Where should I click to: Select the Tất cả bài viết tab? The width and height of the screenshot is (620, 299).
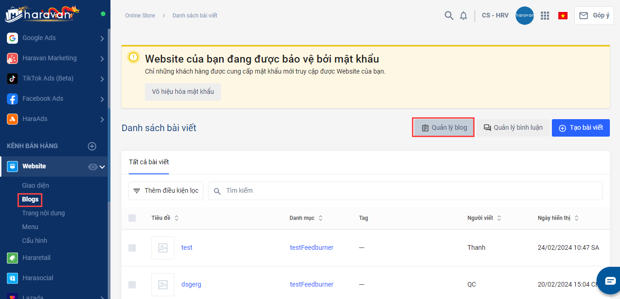(149, 162)
